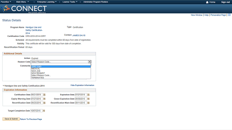
Task: Open New Window link
Action: point(196,15)
